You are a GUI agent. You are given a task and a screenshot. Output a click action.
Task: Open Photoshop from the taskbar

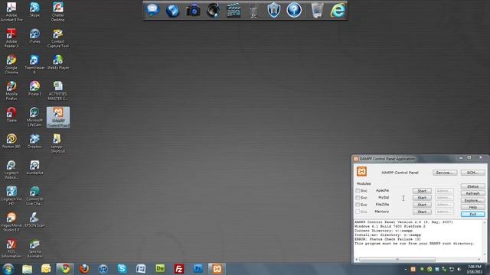click(198, 268)
